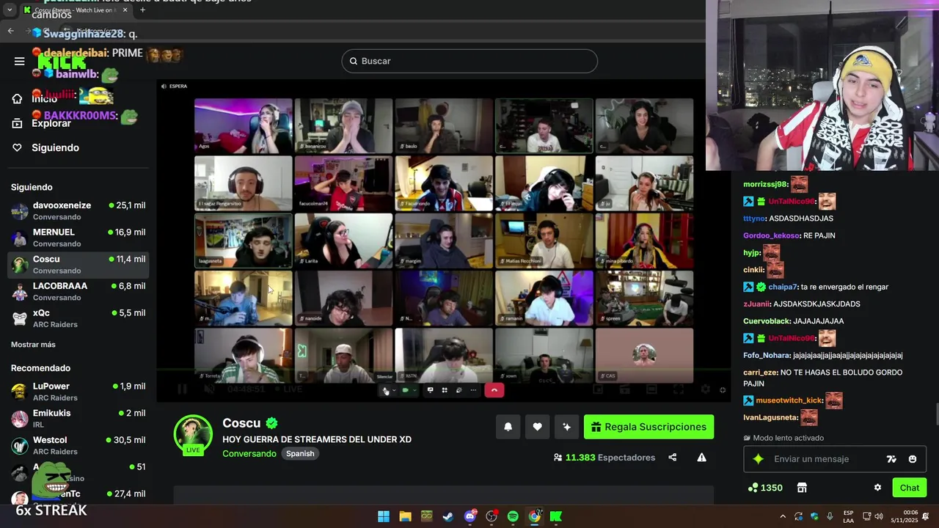Click Agos participant video tile
This screenshot has width=939, height=528.
(x=244, y=125)
